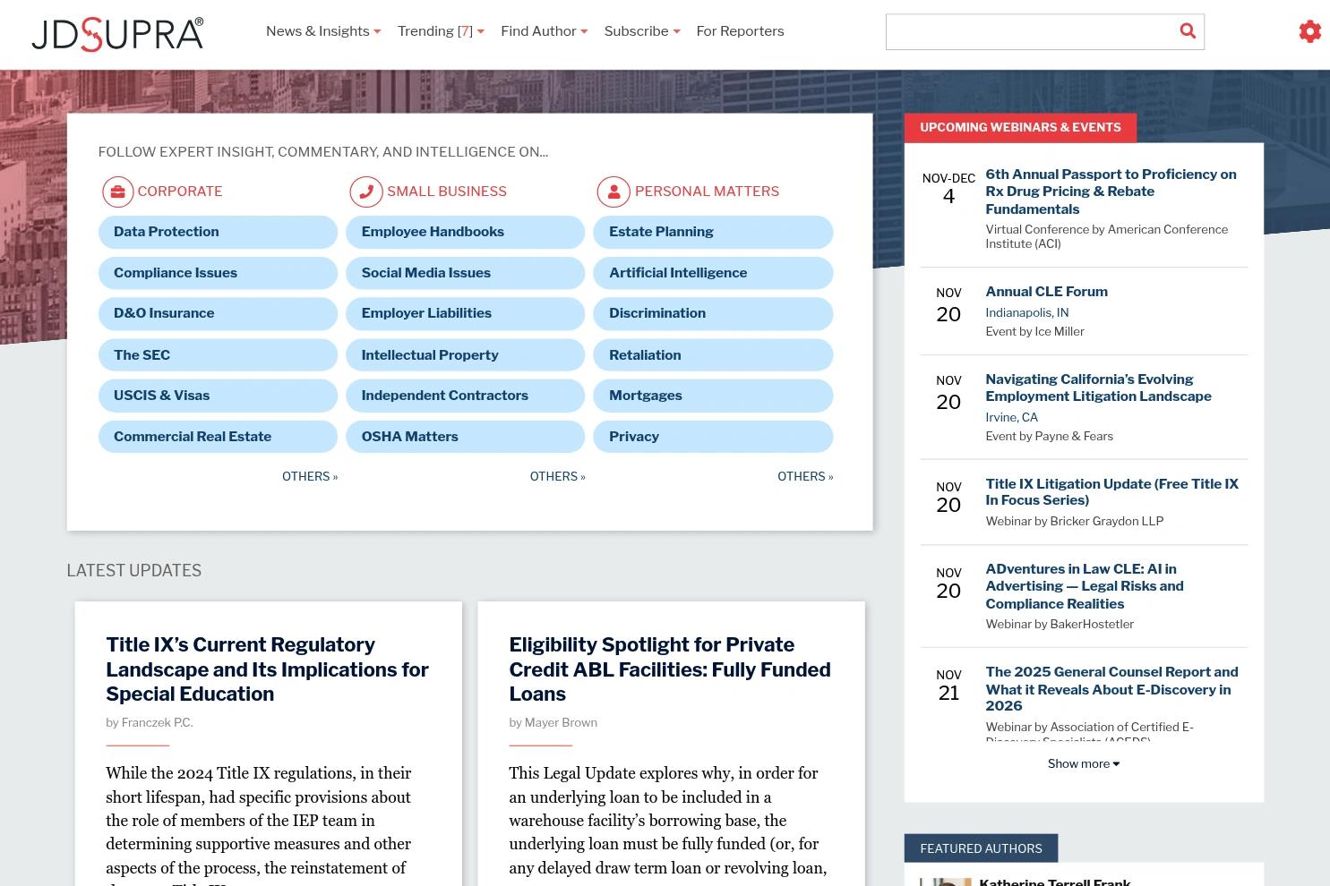Click Others under the Personal Matters column
1330x886 pixels.
click(x=805, y=477)
